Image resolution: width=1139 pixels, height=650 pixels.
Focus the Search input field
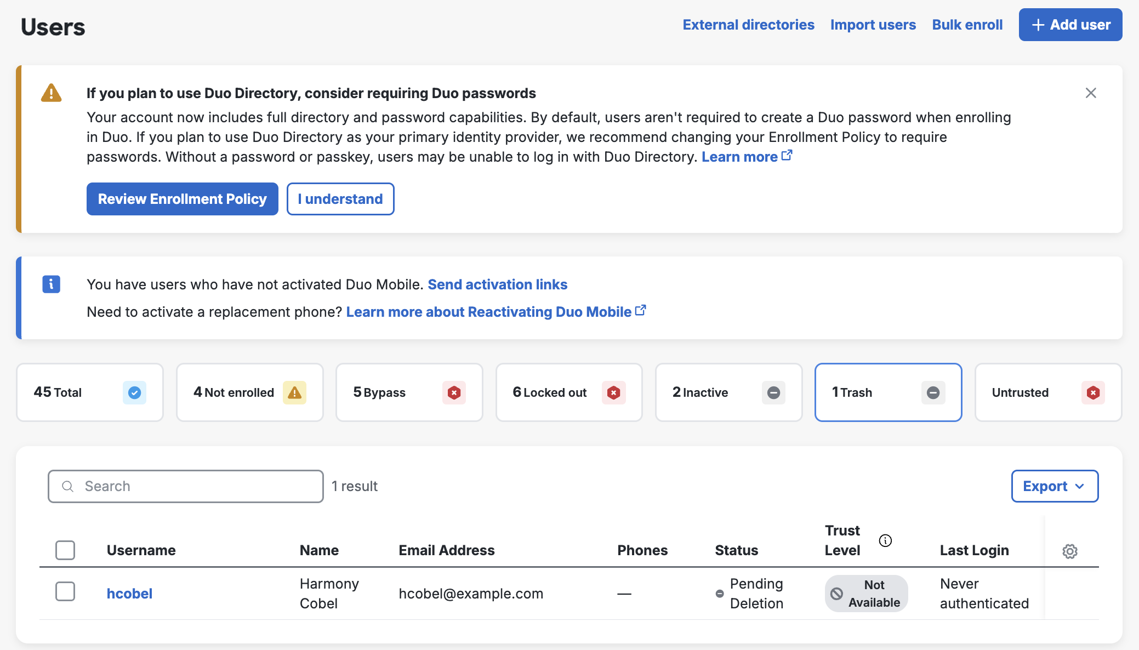pyautogui.click(x=186, y=486)
